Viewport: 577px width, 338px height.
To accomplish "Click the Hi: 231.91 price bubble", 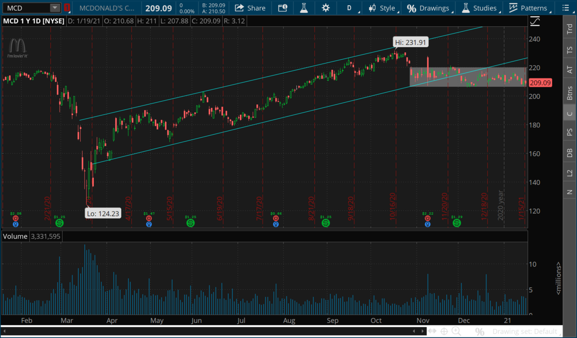I will click(410, 42).
